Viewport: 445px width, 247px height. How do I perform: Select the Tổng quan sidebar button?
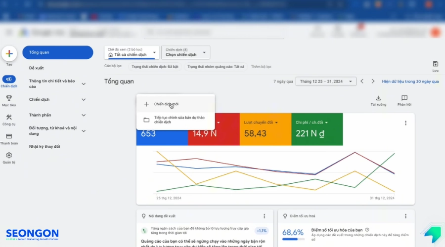[58, 52]
